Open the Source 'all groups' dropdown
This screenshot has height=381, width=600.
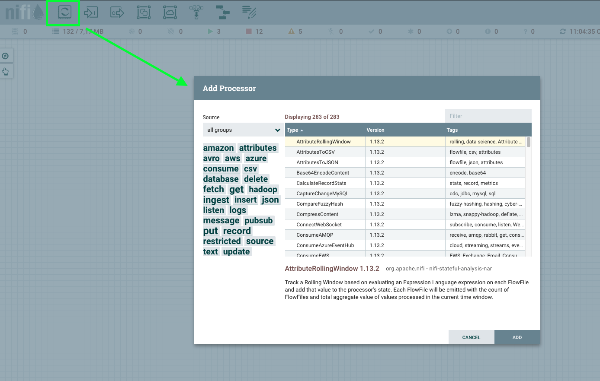243,130
